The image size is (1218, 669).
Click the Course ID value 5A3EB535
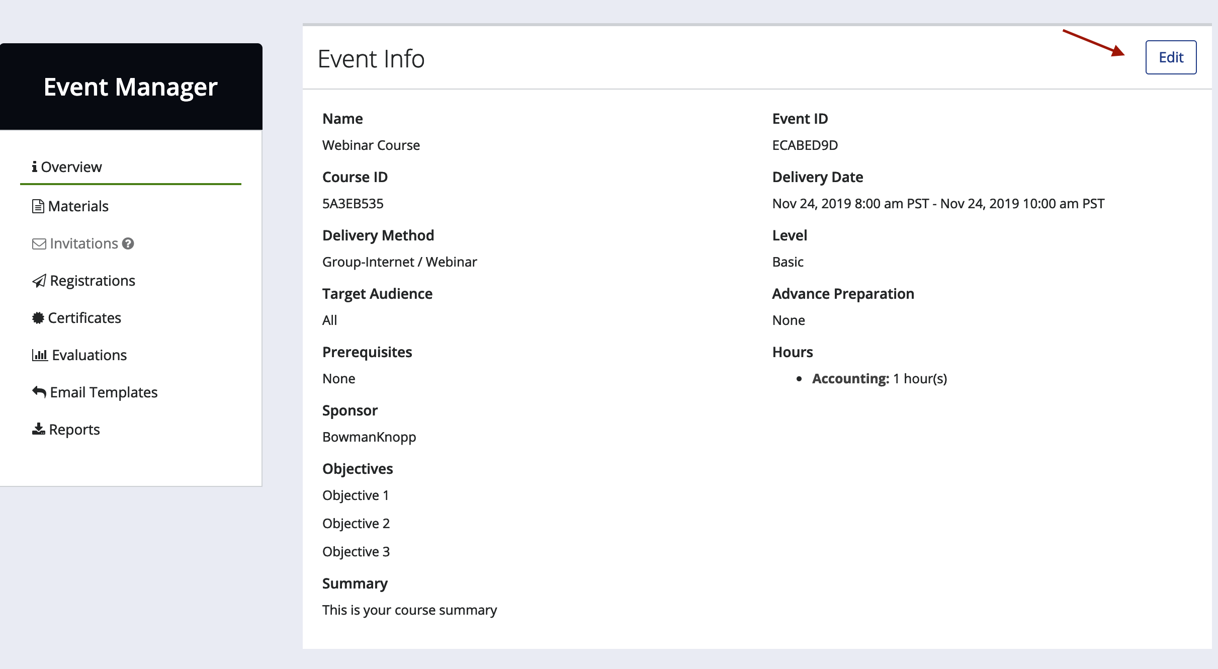tap(353, 204)
